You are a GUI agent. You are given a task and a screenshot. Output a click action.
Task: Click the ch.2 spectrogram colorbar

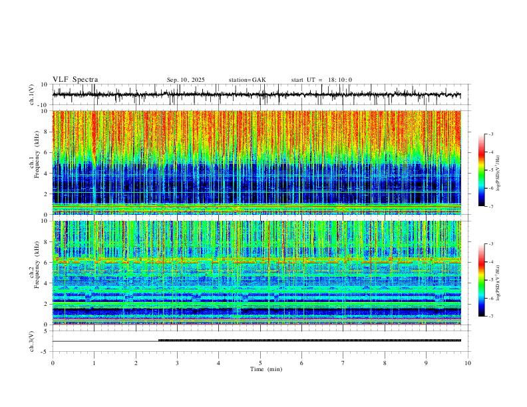pos(482,280)
